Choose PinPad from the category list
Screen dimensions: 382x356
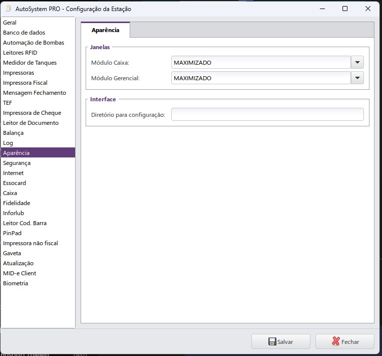pyautogui.click(x=13, y=233)
